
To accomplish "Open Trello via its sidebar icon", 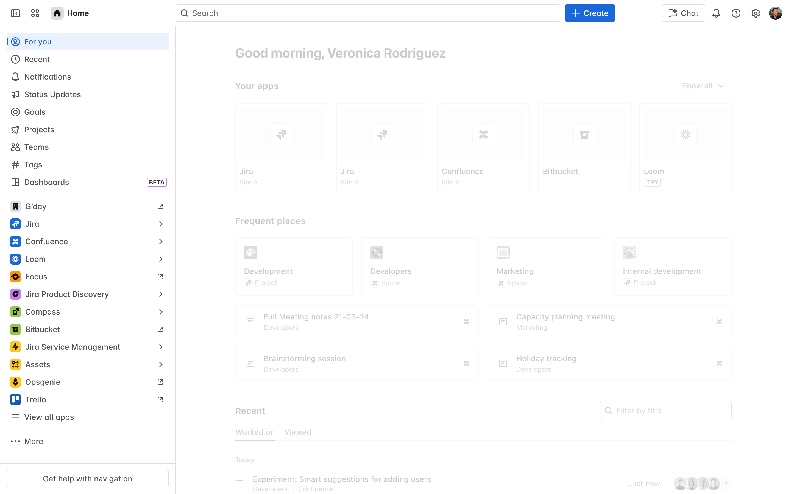I will point(15,399).
